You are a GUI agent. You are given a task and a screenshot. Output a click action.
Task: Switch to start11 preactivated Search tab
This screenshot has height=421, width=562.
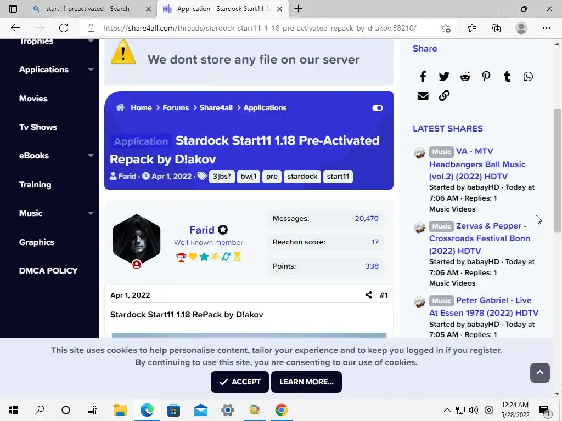[87, 9]
